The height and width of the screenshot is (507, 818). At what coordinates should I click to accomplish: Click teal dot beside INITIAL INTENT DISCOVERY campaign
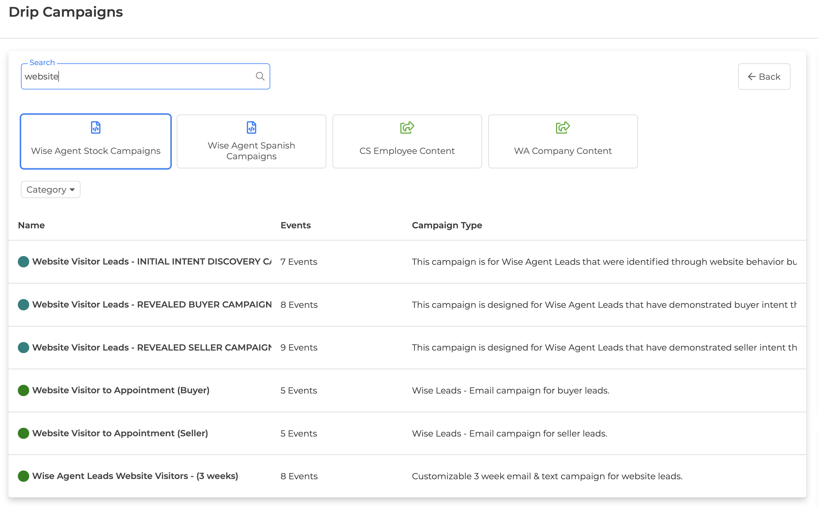click(x=24, y=261)
